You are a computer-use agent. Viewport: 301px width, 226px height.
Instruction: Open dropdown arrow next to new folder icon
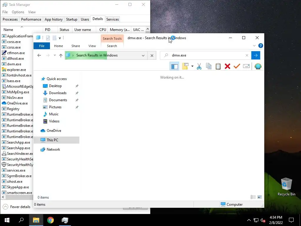click(x=192, y=67)
